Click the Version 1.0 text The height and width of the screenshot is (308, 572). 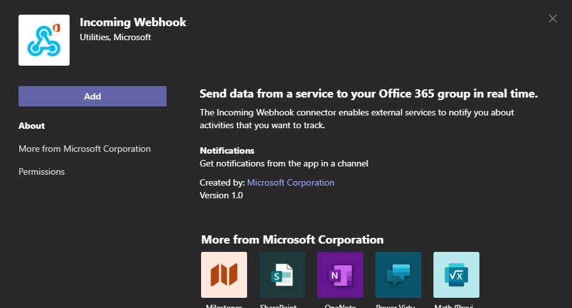pyautogui.click(x=221, y=195)
